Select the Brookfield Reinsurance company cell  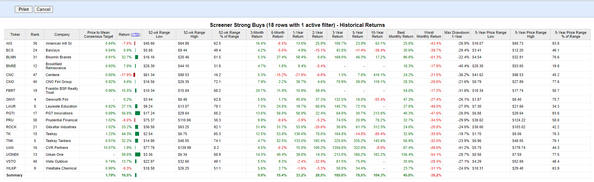click(x=56, y=66)
